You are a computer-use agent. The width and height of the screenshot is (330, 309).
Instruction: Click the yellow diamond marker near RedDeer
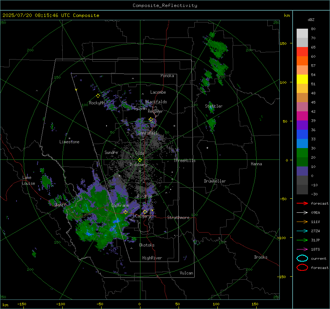(151, 119)
